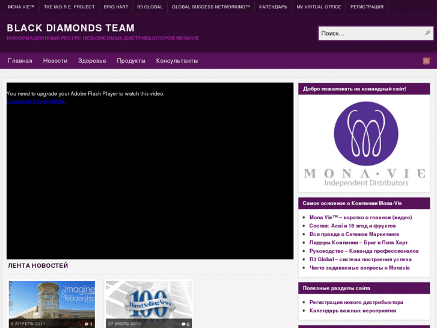Go to the Здоровье nav tab
The image size is (437, 328).
(92, 61)
